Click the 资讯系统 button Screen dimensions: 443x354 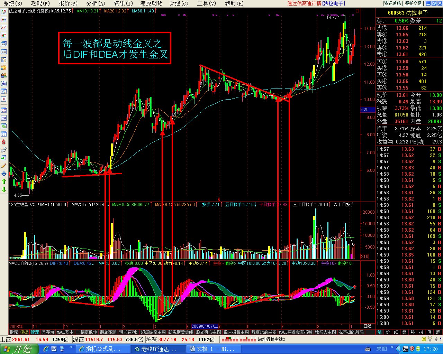pyautogui.click(x=393, y=3)
